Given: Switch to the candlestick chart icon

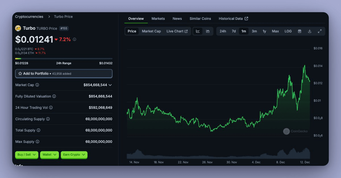Looking at the screenshot, I should [208, 31].
